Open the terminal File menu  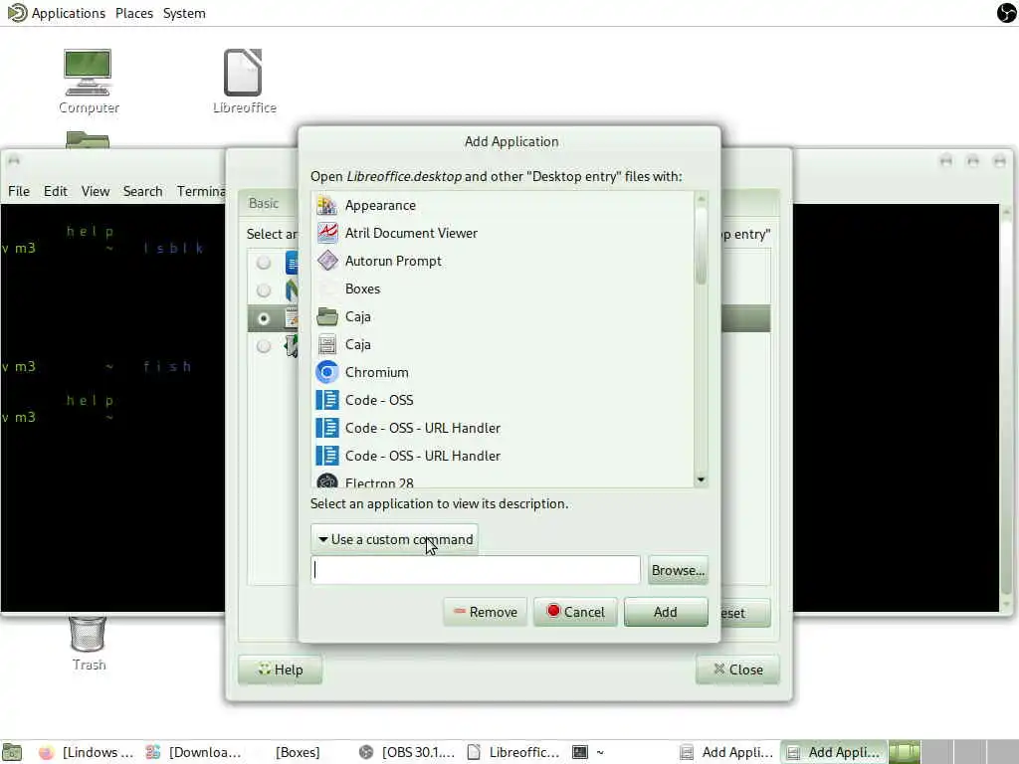pyautogui.click(x=19, y=191)
